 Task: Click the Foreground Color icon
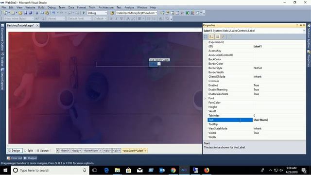[x=128, y=18]
